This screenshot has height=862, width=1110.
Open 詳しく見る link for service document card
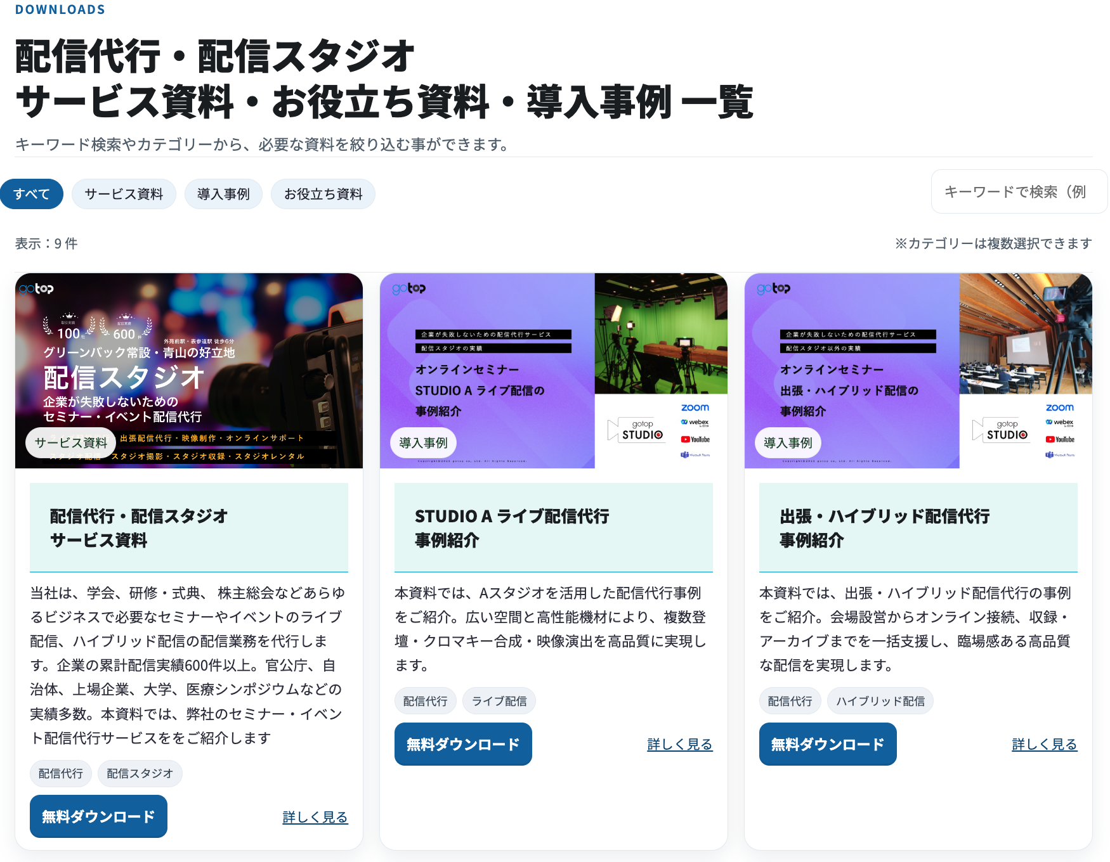315,817
